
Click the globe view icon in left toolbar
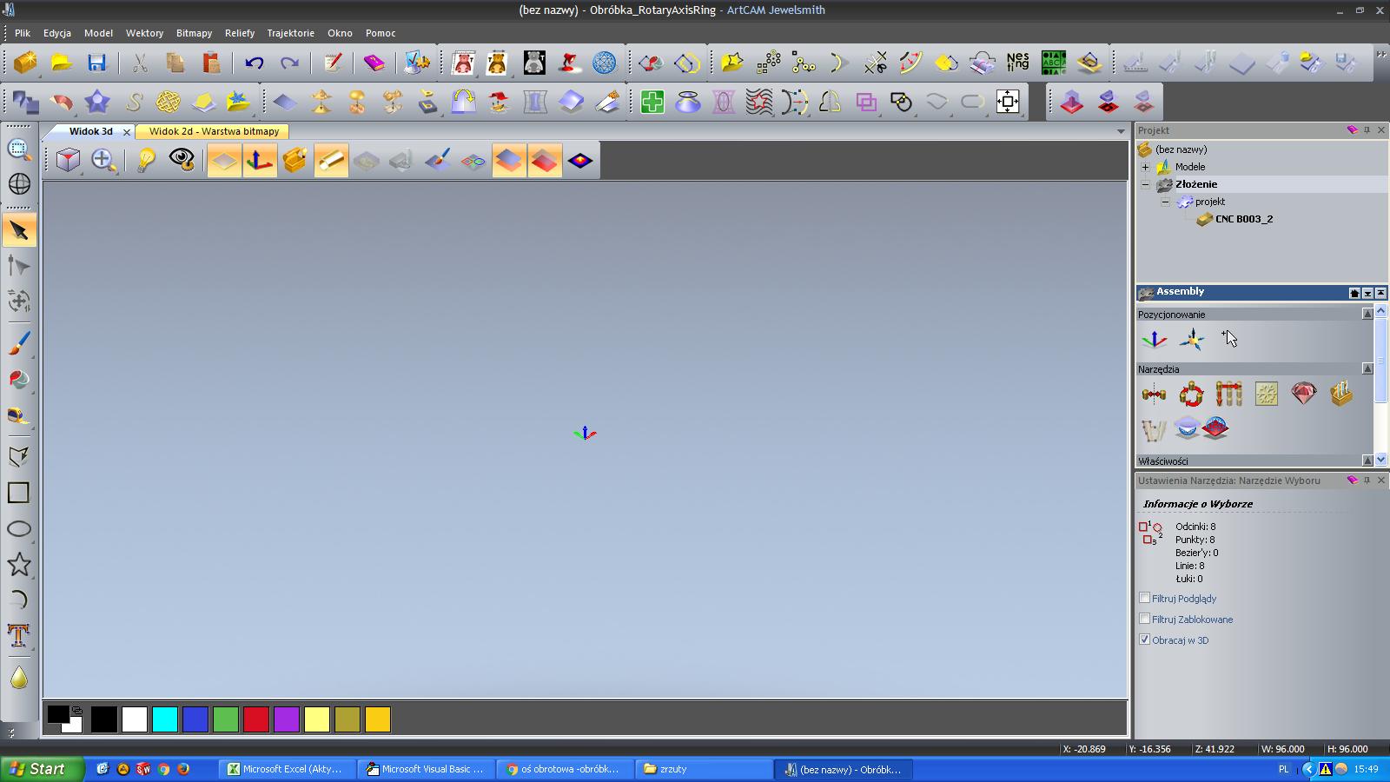tap(19, 184)
